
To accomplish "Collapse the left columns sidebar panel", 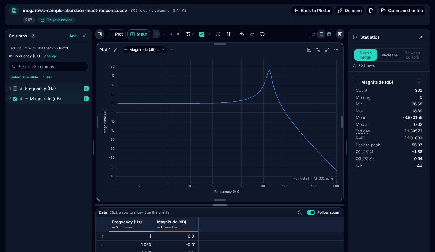I will tap(100, 34).
